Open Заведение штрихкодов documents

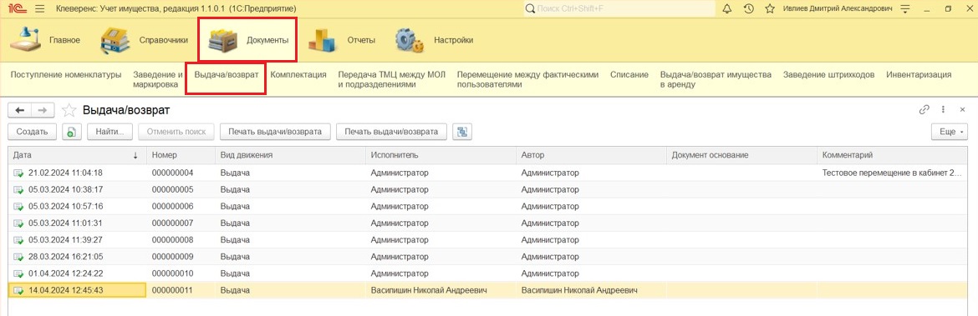[x=829, y=75]
